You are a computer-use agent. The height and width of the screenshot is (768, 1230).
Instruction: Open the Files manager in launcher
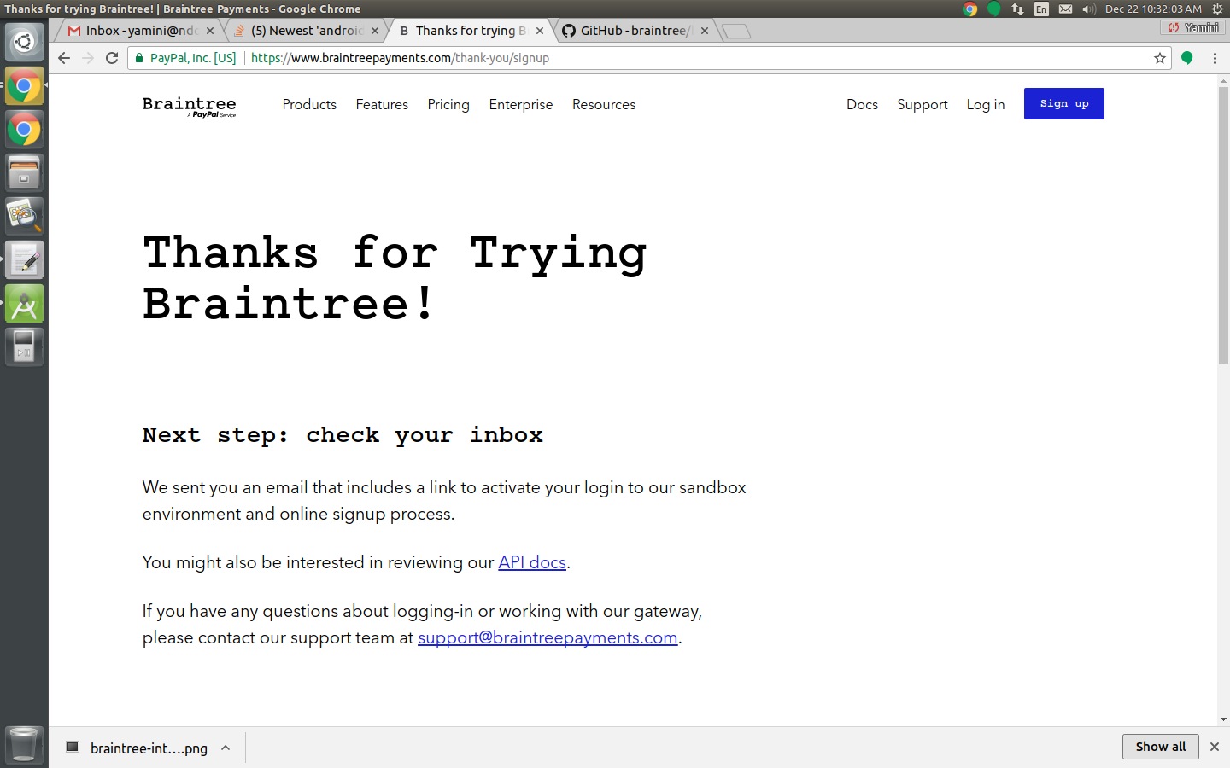24,173
